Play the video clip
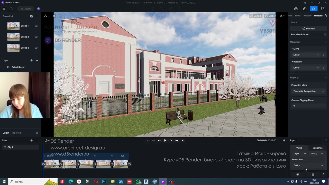This screenshot has height=185, width=329. click(x=165, y=141)
